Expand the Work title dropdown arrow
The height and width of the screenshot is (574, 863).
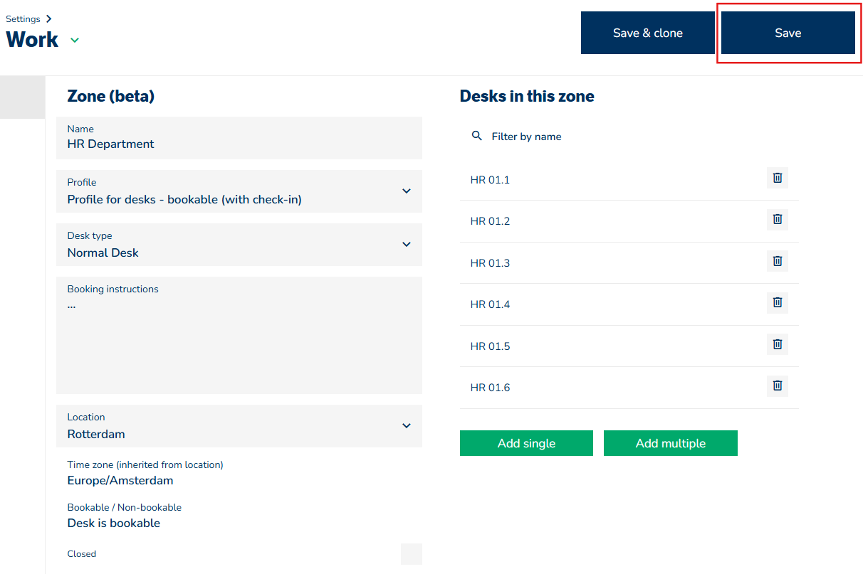pyautogui.click(x=75, y=41)
